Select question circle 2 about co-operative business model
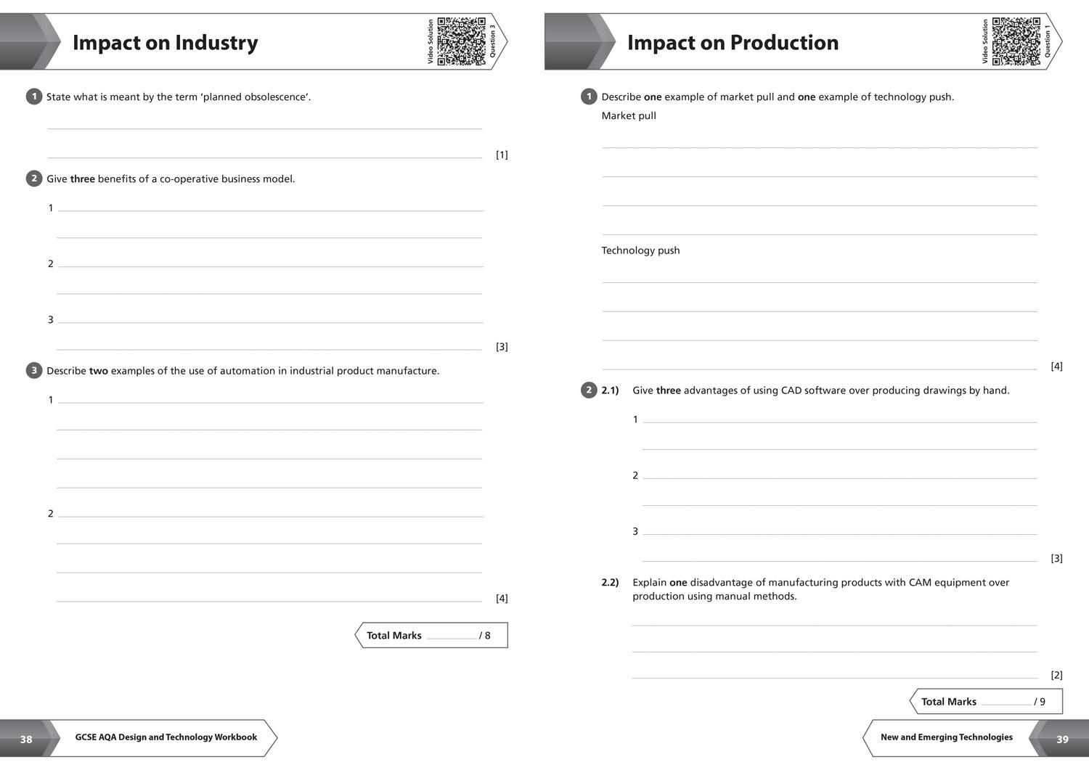Screen dimensions: 1089x770 [33, 179]
